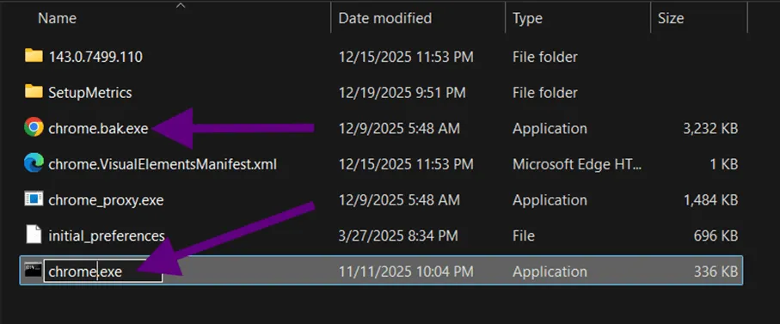Viewport: 780px width, 324px height.
Task: Click the SetupMetrics folder icon
Action: click(x=34, y=91)
